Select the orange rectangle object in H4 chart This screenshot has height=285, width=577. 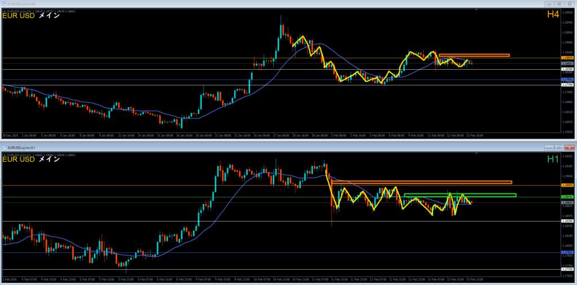pos(474,56)
